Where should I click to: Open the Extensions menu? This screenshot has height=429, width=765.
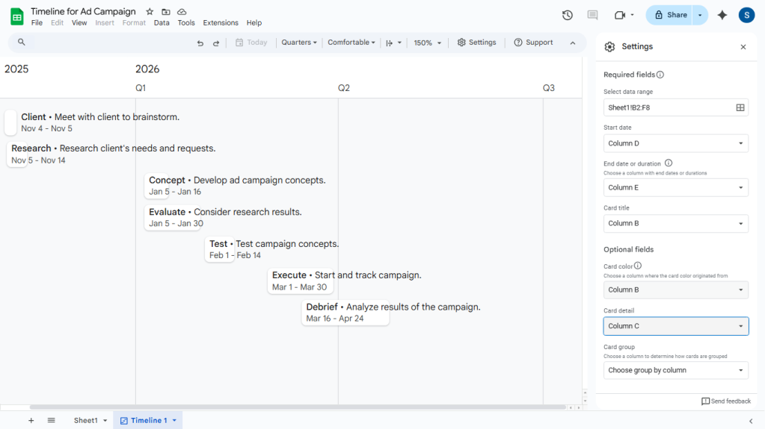click(x=221, y=23)
